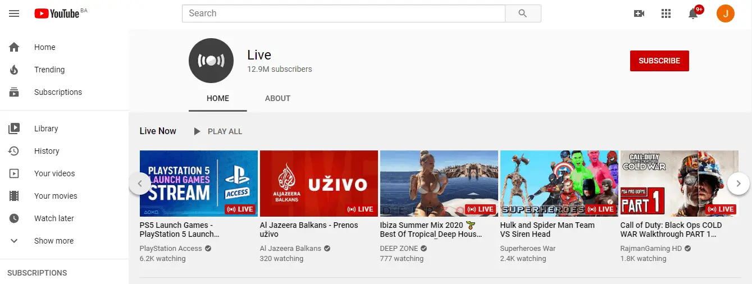This screenshot has width=752, height=284.
Task: Click the Trending flame icon
Action: click(x=14, y=70)
